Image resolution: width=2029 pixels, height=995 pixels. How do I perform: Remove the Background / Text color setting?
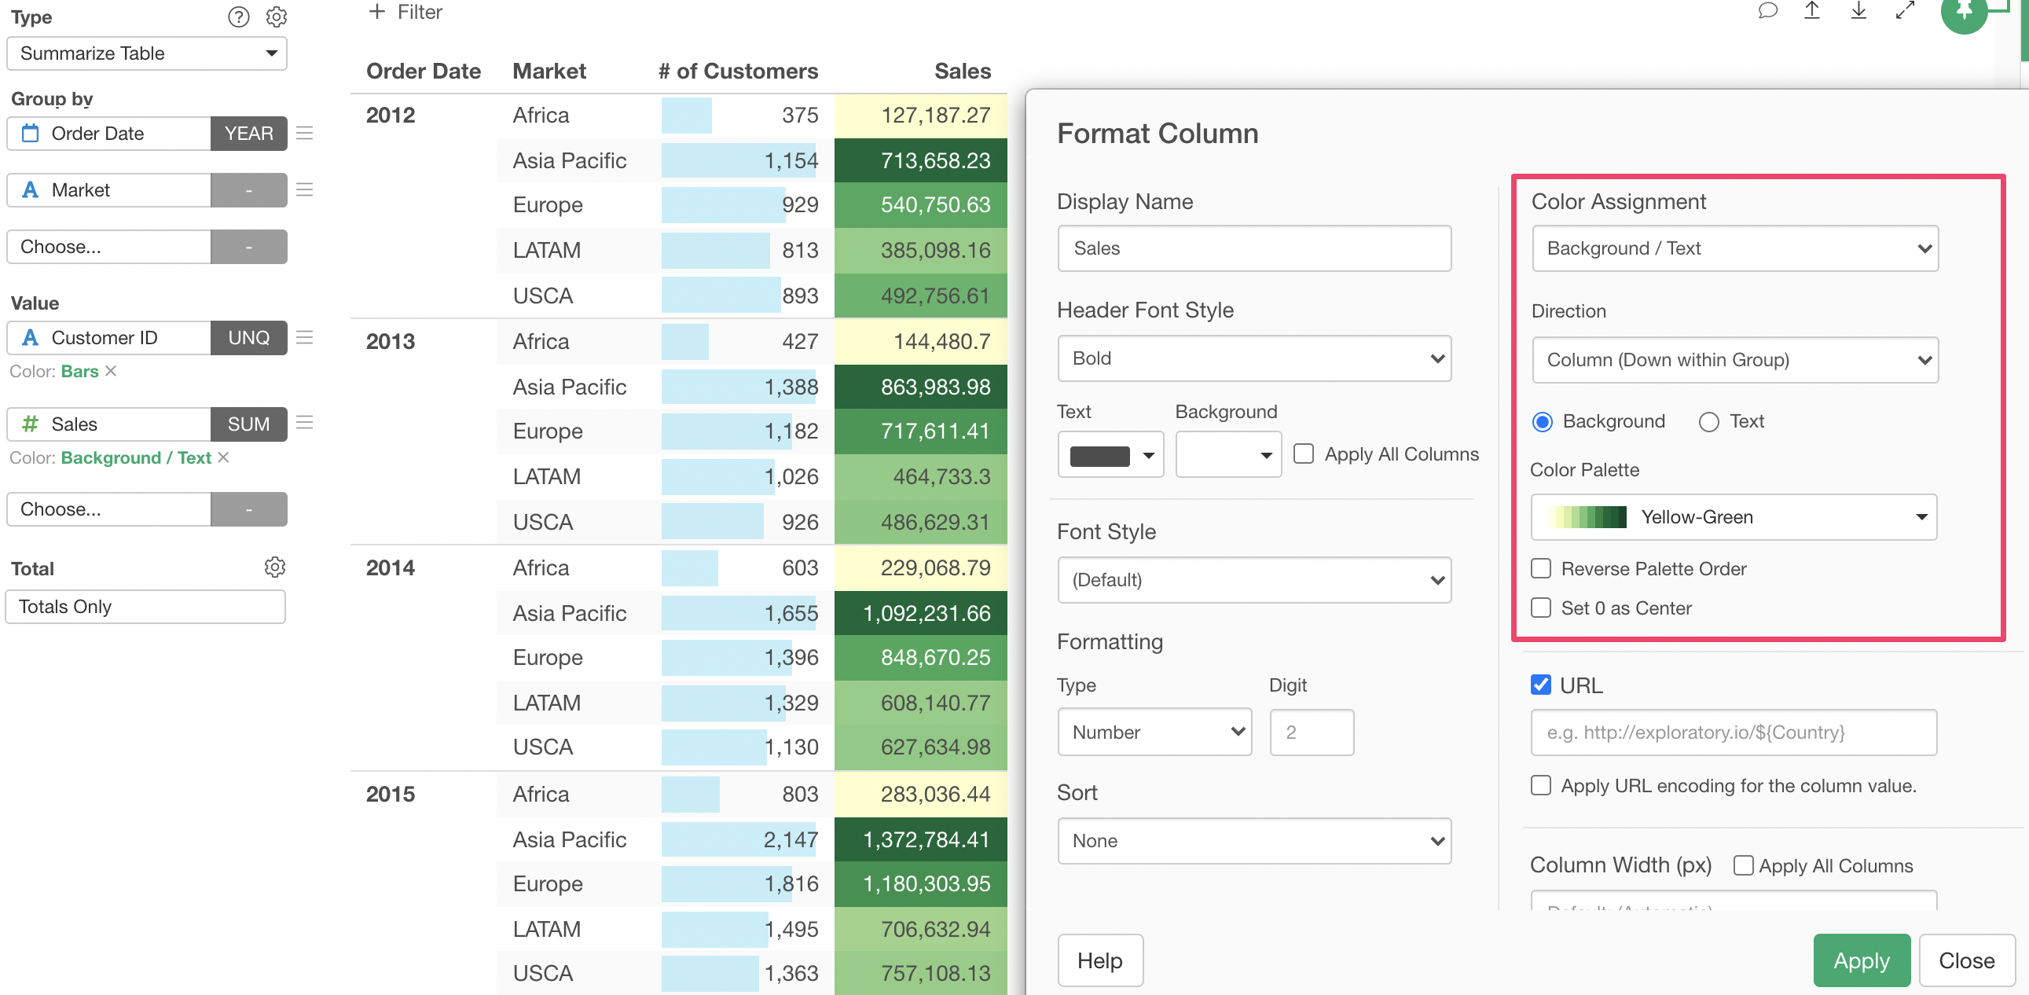224,457
